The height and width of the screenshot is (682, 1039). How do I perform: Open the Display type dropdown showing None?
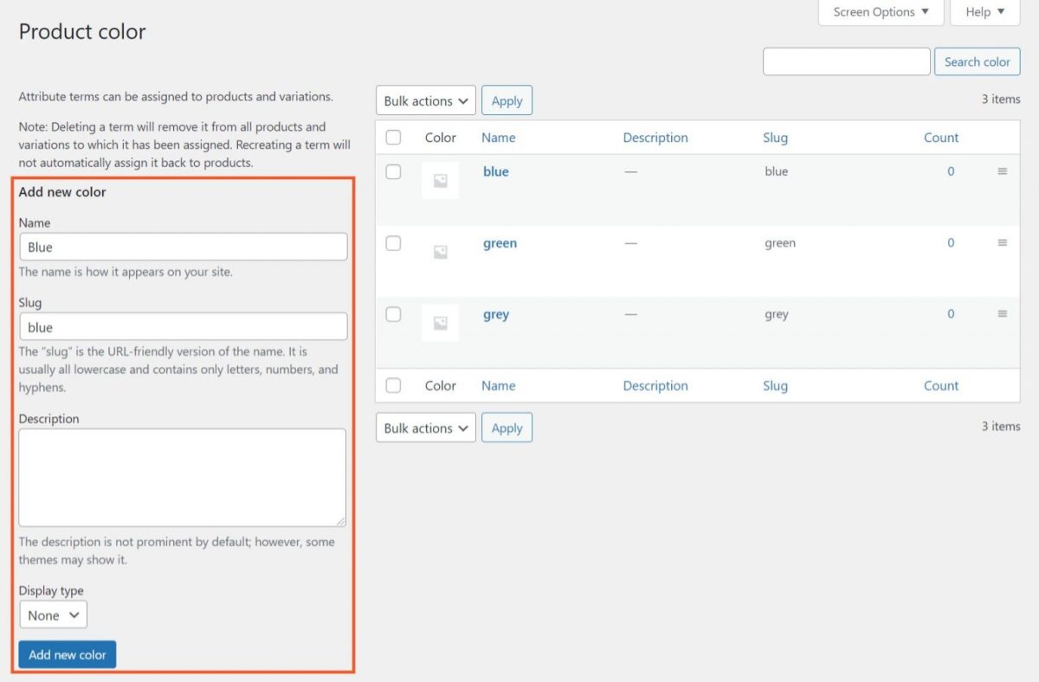pyautogui.click(x=53, y=614)
